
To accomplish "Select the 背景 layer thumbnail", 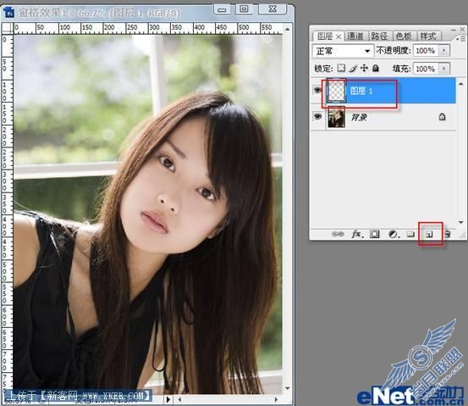I will (336, 117).
